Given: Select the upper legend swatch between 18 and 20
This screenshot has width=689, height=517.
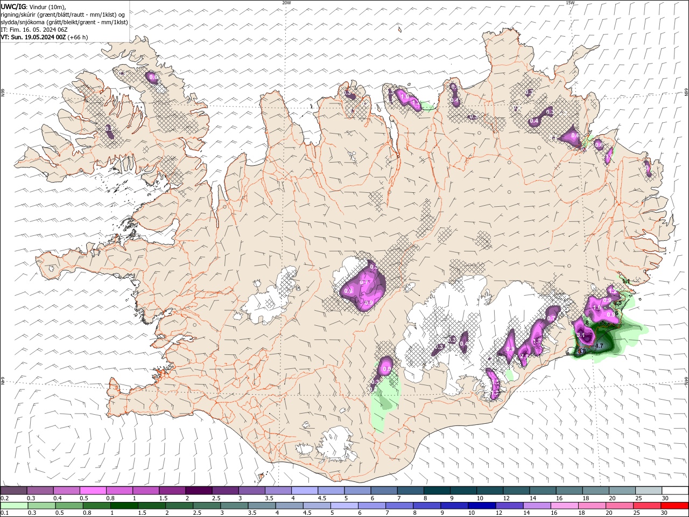Looking at the screenshot, I should coord(595,491).
